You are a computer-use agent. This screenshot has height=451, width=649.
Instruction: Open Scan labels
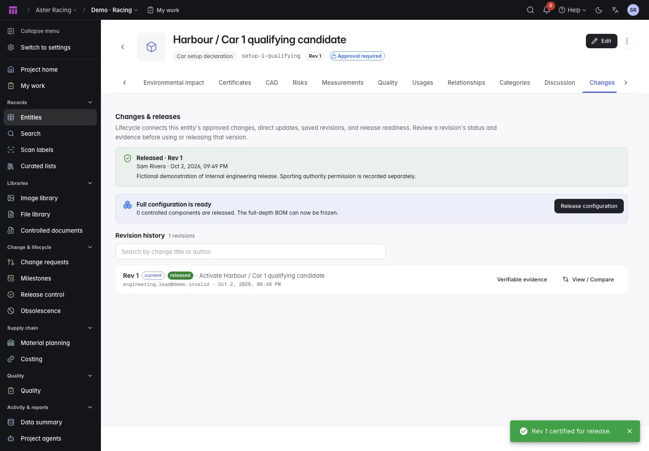click(x=50, y=150)
